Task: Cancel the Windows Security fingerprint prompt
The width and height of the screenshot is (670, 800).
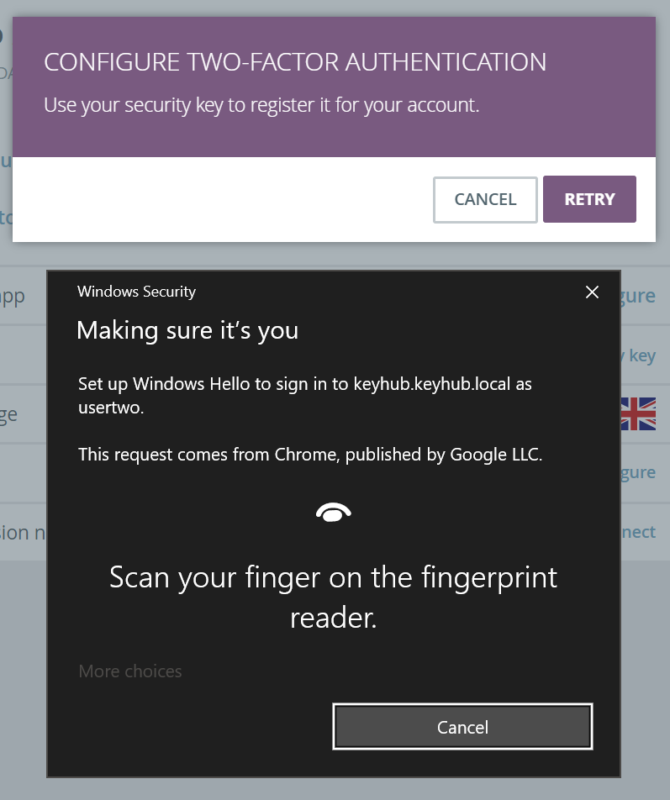Action: pyautogui.click(x=462, y=727)
